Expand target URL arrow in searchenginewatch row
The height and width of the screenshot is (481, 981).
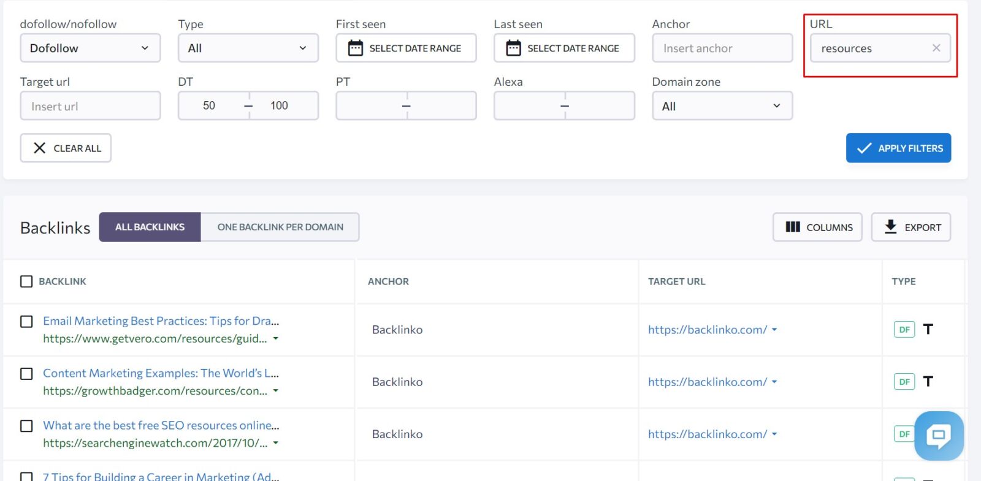(774, 434)
